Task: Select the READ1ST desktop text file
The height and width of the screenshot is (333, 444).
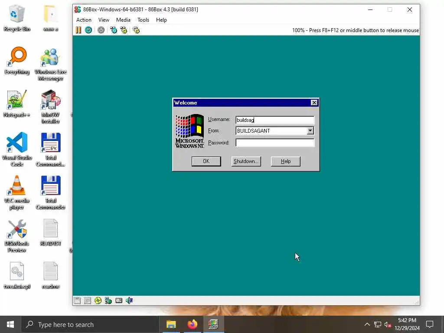Action: pyautogui.click(x=50, y=232)
